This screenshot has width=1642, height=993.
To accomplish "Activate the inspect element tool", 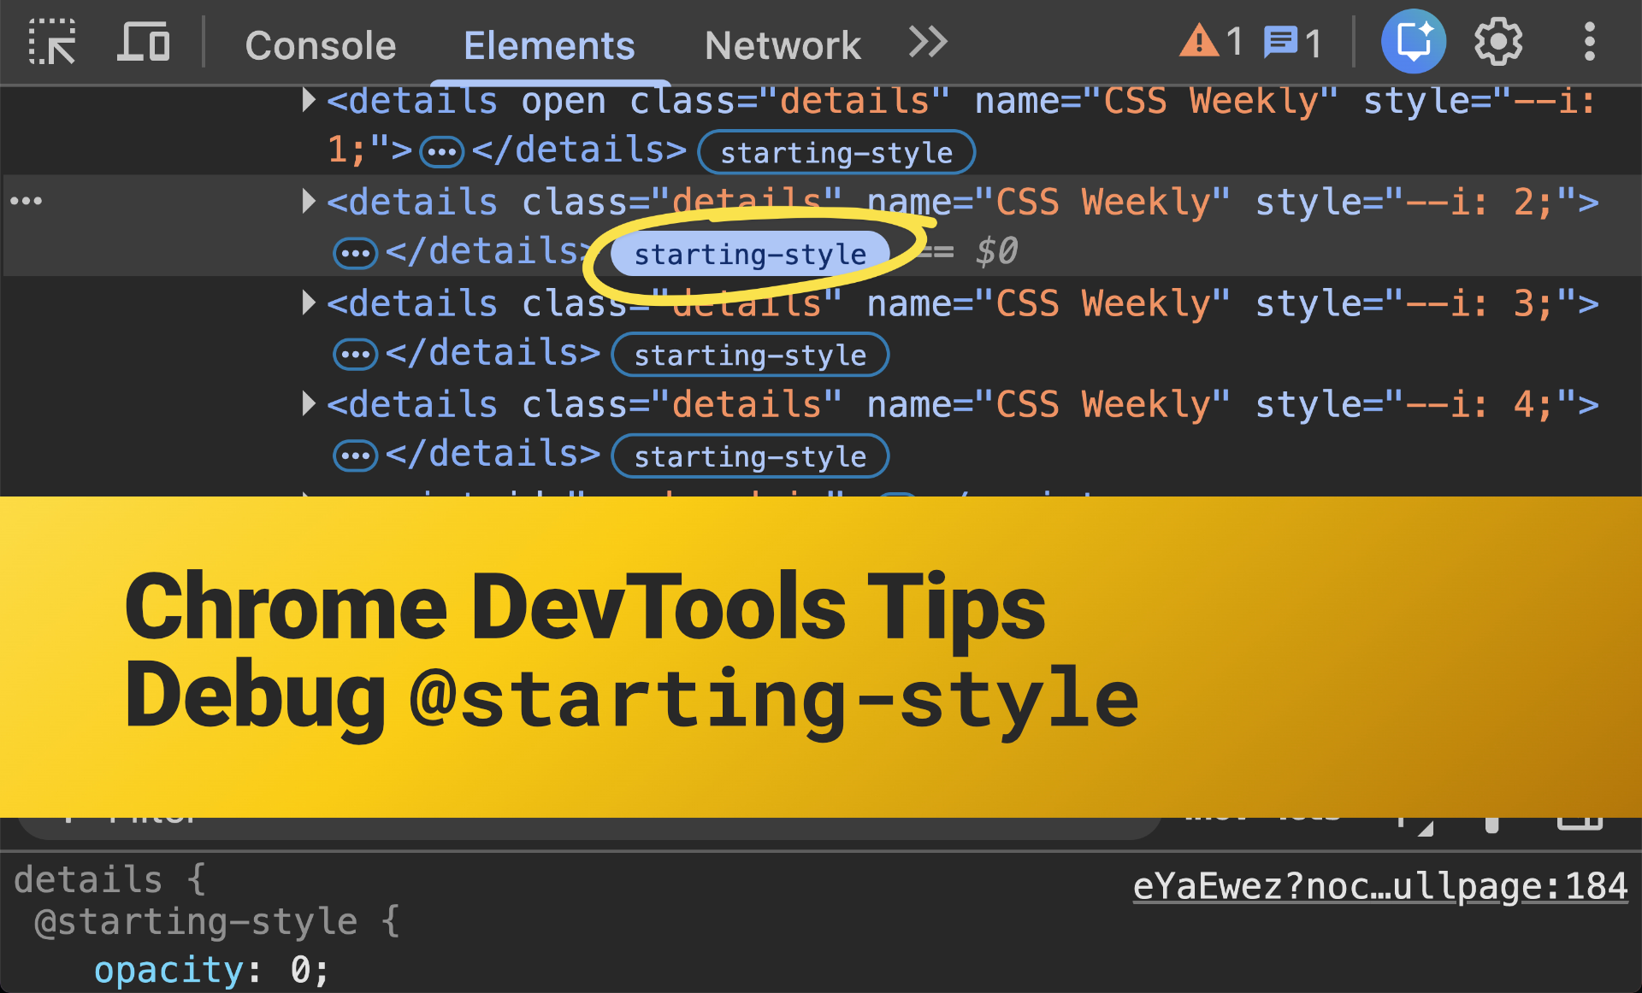I will point(51,42).
